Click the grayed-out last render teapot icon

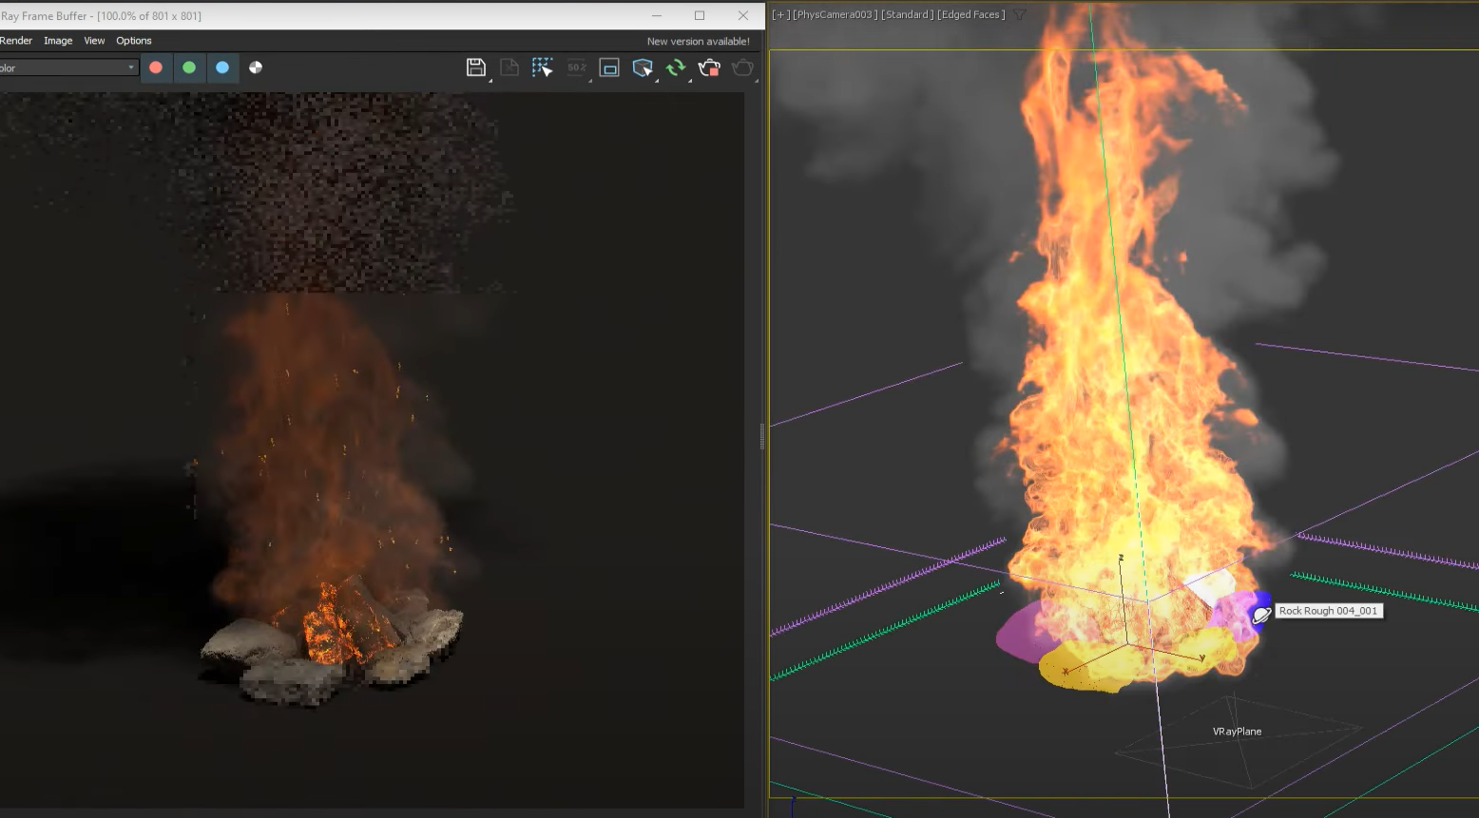point(742,67)
